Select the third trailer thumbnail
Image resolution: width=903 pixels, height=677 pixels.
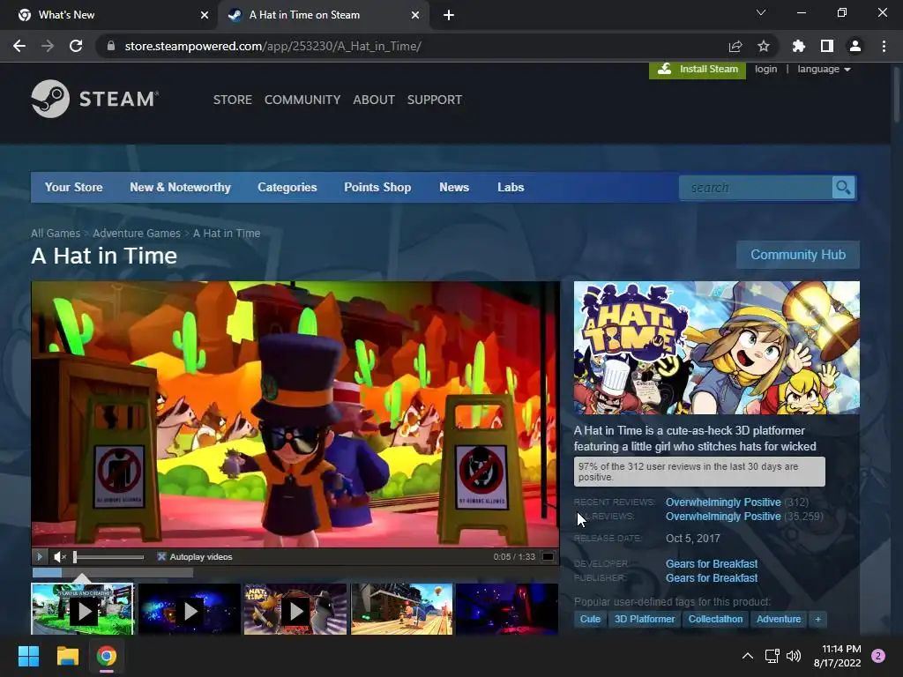click(x=295, y=609)
